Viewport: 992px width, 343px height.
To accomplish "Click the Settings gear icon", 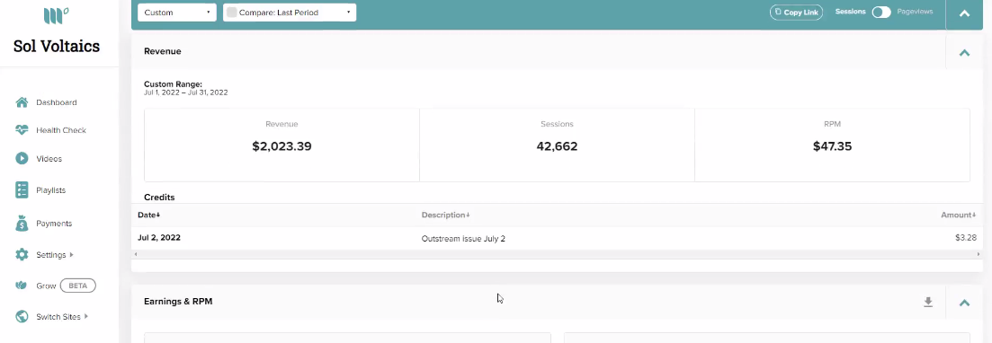I will point(22,255).
